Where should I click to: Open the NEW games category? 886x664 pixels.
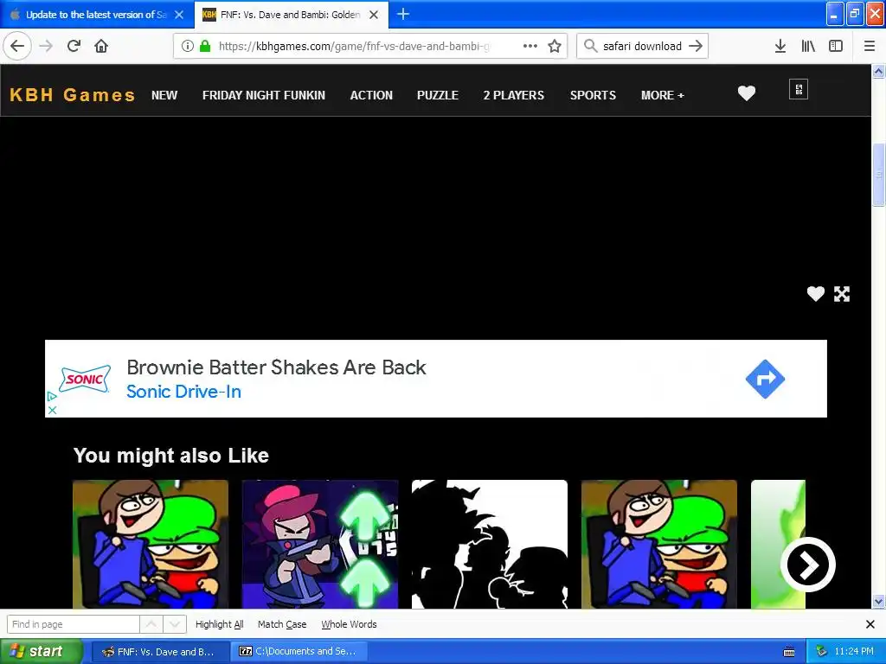click(164, 95)
